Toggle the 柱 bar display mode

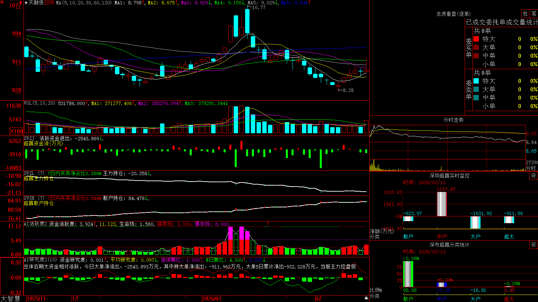pos(525,14)
